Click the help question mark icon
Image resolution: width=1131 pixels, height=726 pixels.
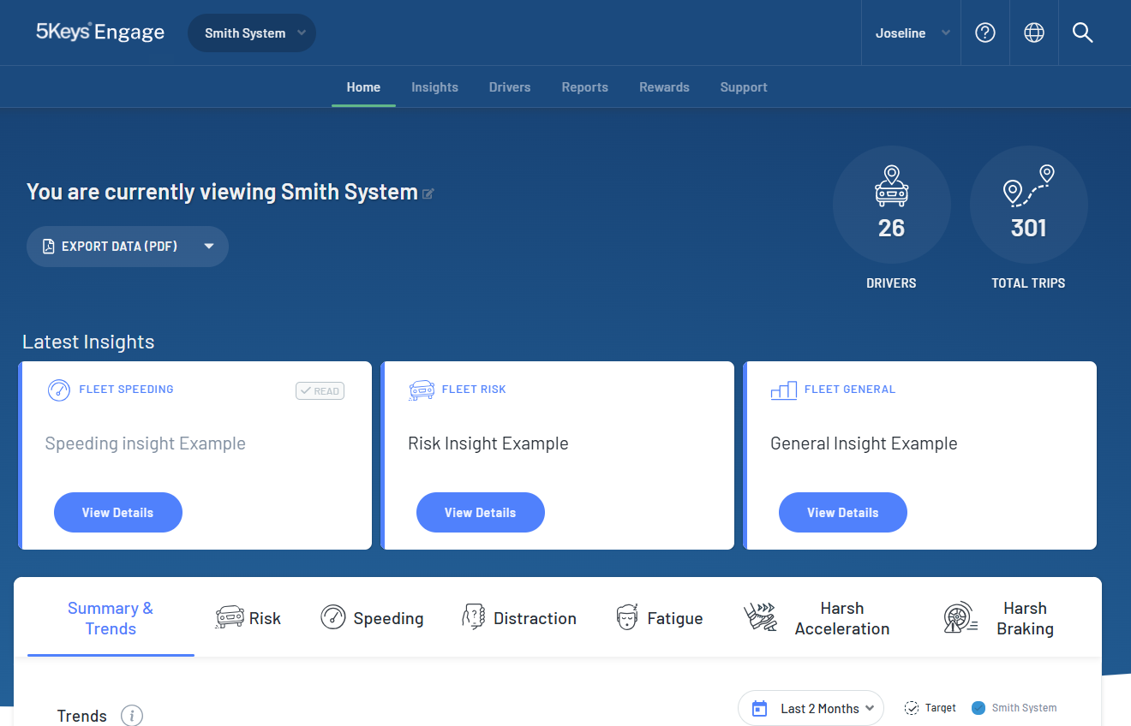(x=985, y=33)
